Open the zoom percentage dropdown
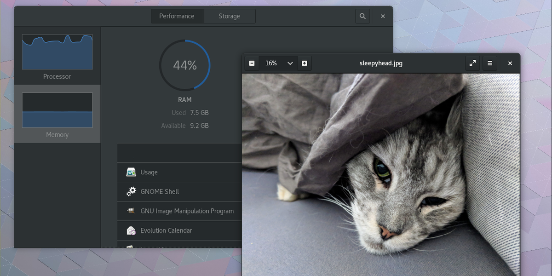Image resolution: width=552 pixels, height=276 pixels. pos(277,63)
